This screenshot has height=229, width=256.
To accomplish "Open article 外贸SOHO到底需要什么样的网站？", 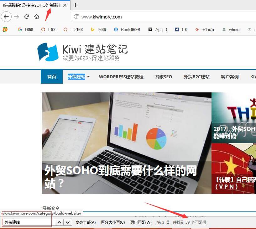I will pyautogui.click(x=121, y=177).
